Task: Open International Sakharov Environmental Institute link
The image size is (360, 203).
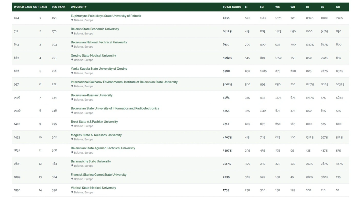Action: [124, 82]
